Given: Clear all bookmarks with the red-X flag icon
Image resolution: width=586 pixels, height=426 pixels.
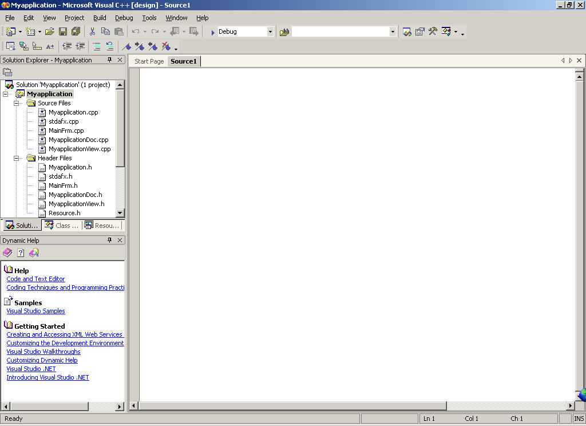Looking at the screenshot, I should pos(166,46).
